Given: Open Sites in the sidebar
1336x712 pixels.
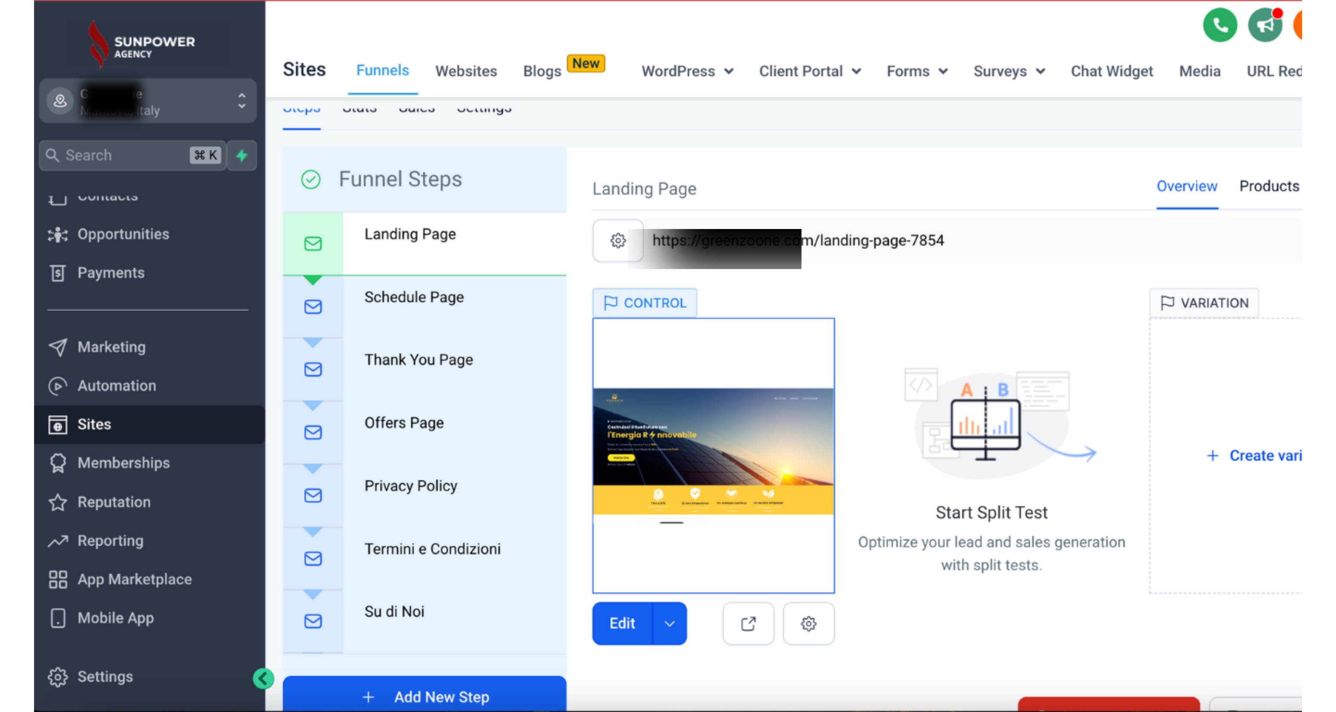Looking at the screenshot, I should click(x=150, y=424).
